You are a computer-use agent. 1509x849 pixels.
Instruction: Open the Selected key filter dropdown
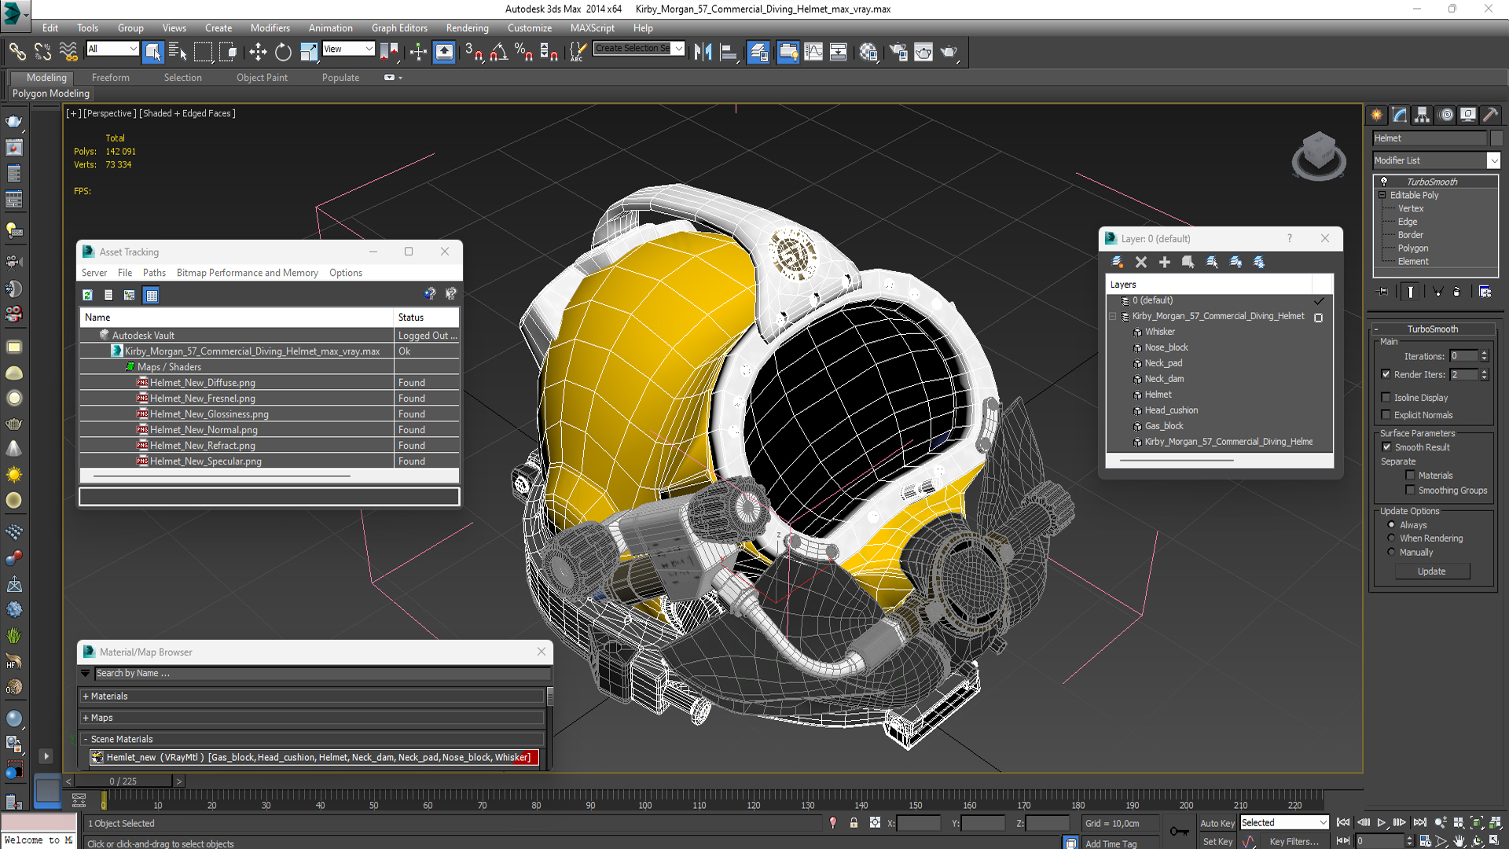pyautogui.click(x=1323, y=822)
